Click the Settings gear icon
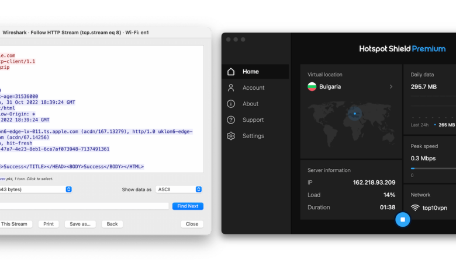 click(231, 136)
